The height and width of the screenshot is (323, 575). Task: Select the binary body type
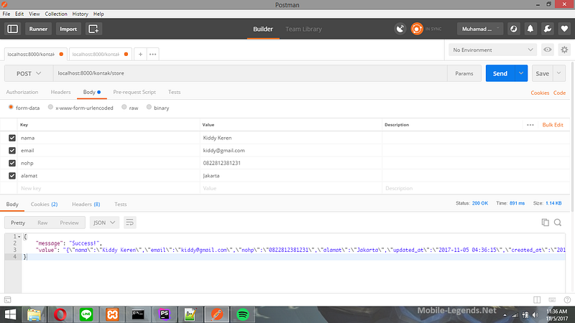(x=149, y=107)
